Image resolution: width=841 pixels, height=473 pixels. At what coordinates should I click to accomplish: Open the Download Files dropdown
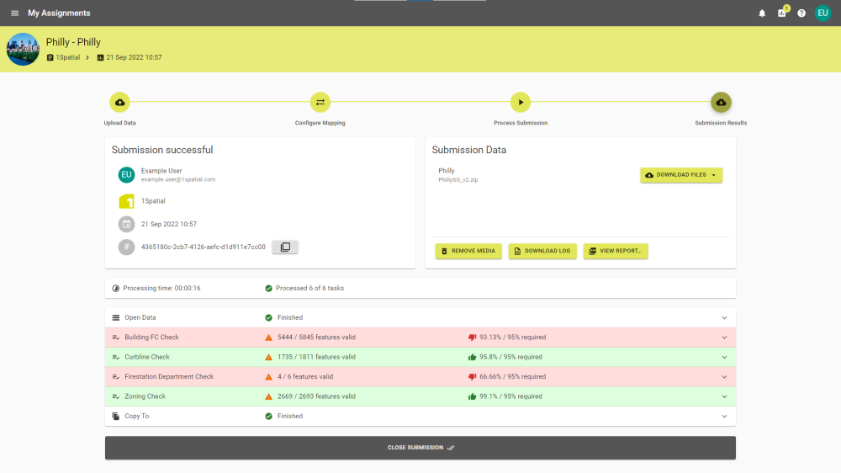pos(681,175)
